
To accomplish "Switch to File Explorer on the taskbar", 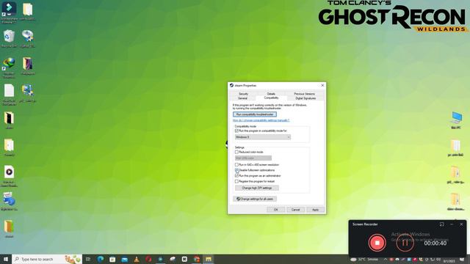I will pyautogui.click(x=209, y=259).
